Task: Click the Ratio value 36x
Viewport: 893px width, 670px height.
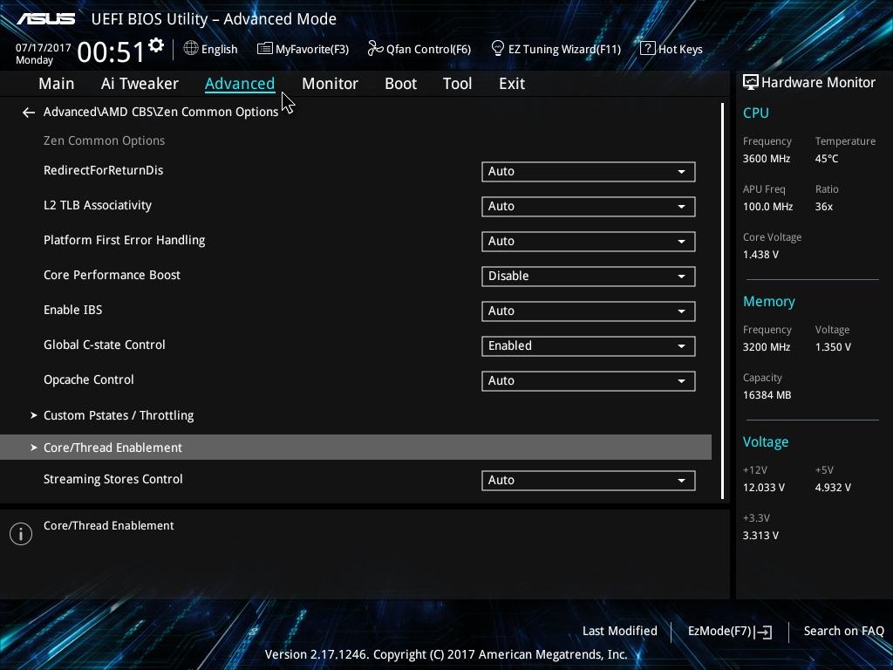Action: 823,206
